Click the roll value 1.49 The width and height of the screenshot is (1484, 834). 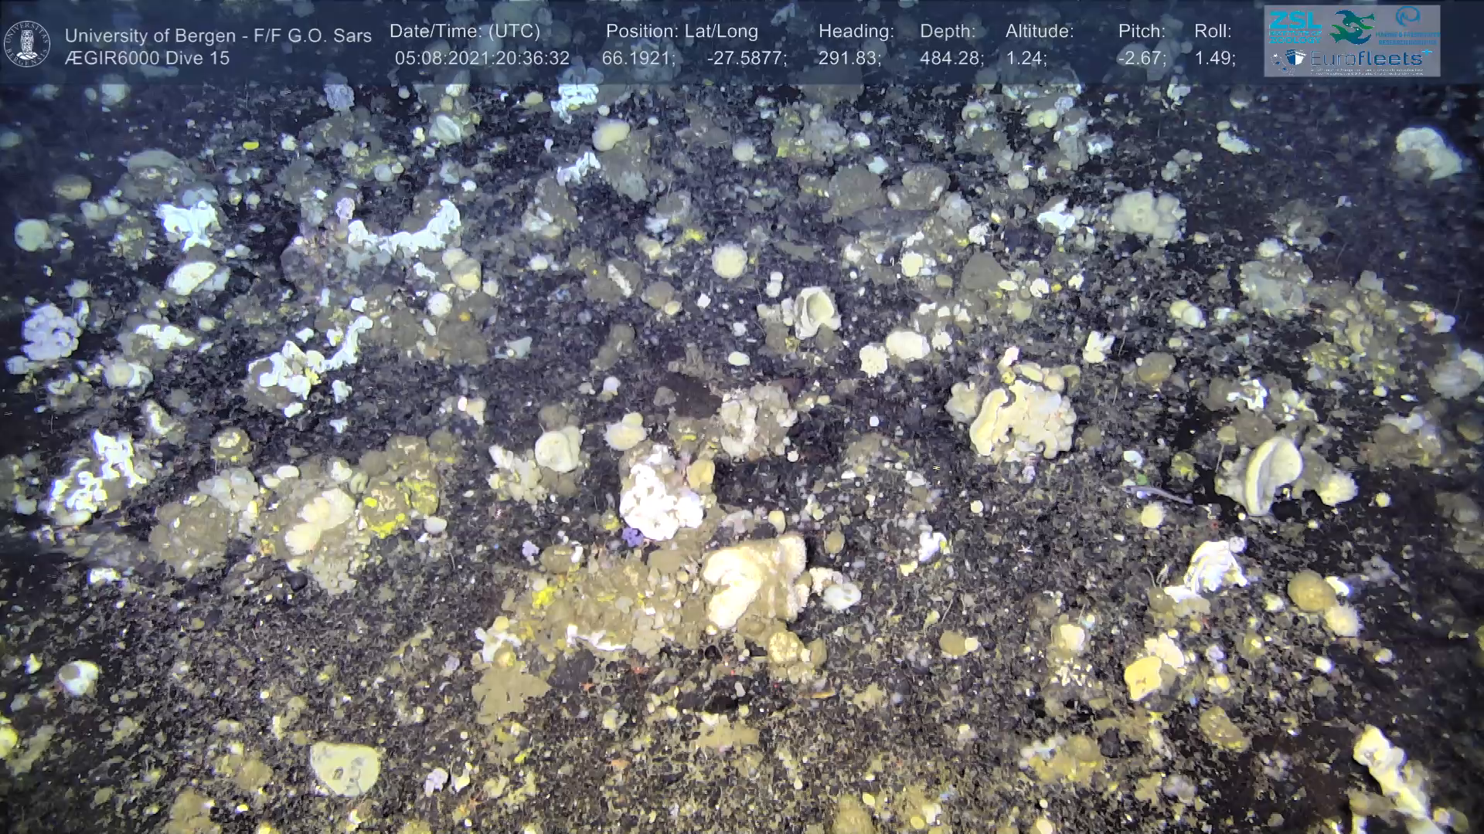pyautogui.click(x=1214, y=58)
